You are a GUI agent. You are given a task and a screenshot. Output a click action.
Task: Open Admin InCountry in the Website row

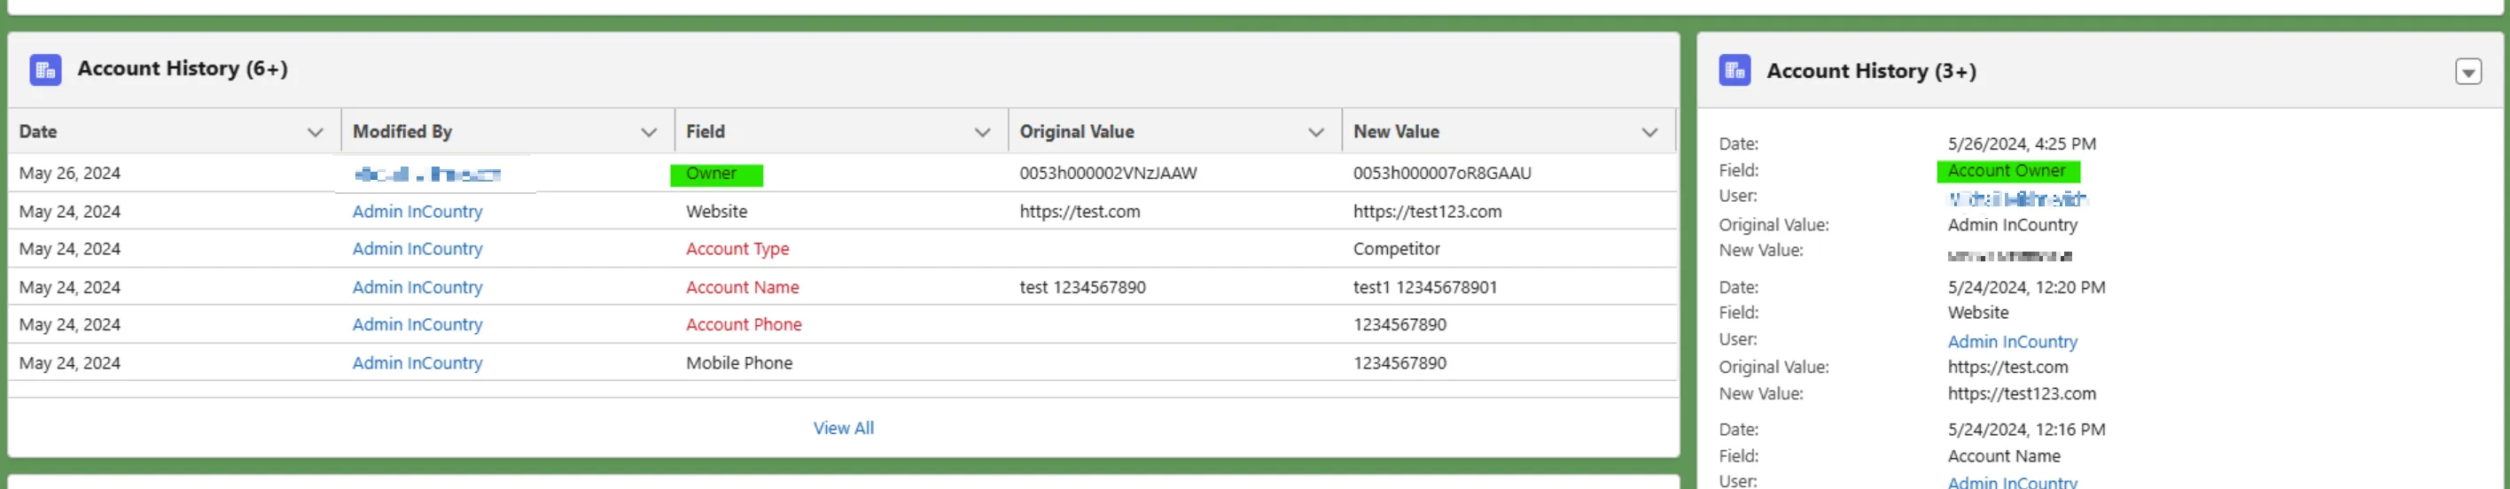coord(417,212)
